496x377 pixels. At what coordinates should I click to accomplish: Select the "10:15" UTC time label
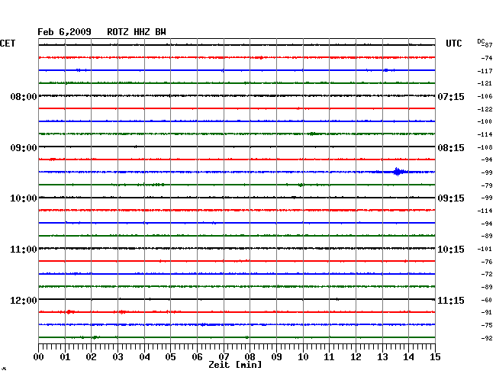tap(451, 250)
